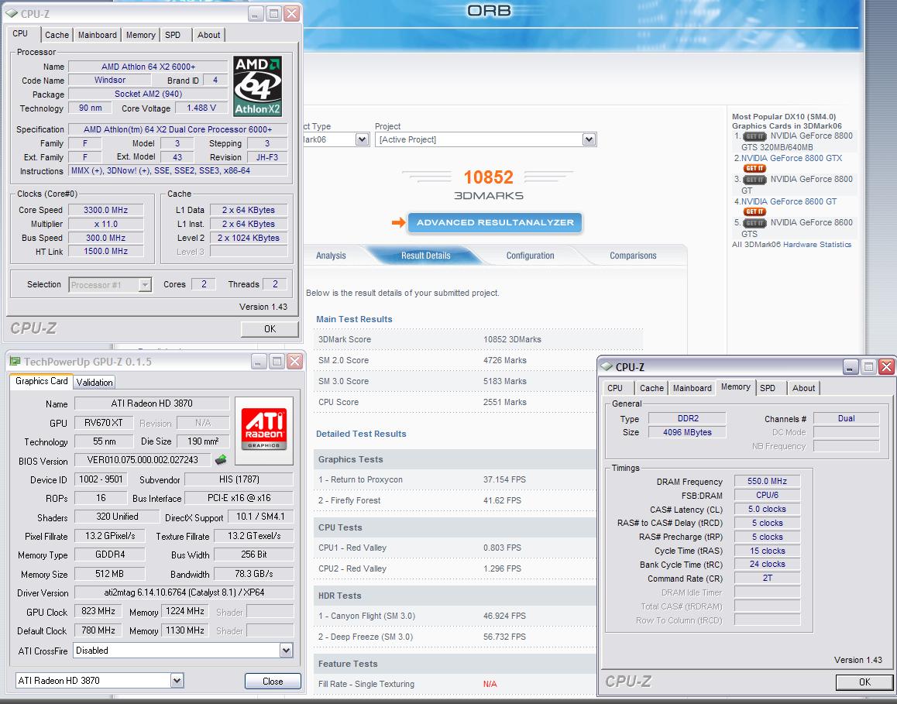The height and width of the screenshot is (704, 897).
Task: Click GET IT badge under GeForce 8600 GT
Action: [x=754, y=211]
